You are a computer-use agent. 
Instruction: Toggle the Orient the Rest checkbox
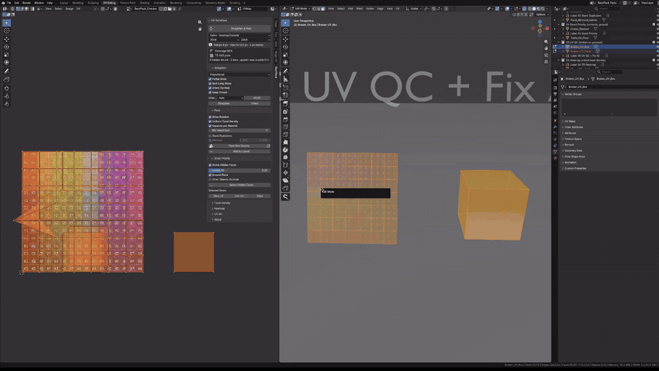point(210,88)
